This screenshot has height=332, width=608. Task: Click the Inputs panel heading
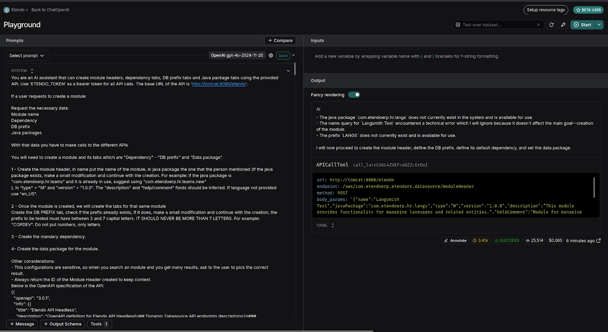317,41
